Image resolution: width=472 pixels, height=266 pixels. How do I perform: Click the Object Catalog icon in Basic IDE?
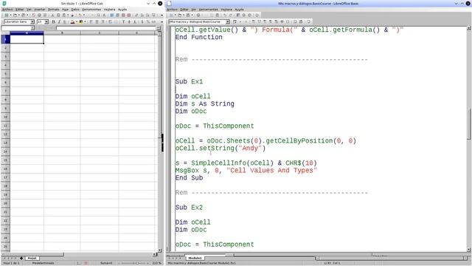237,15
